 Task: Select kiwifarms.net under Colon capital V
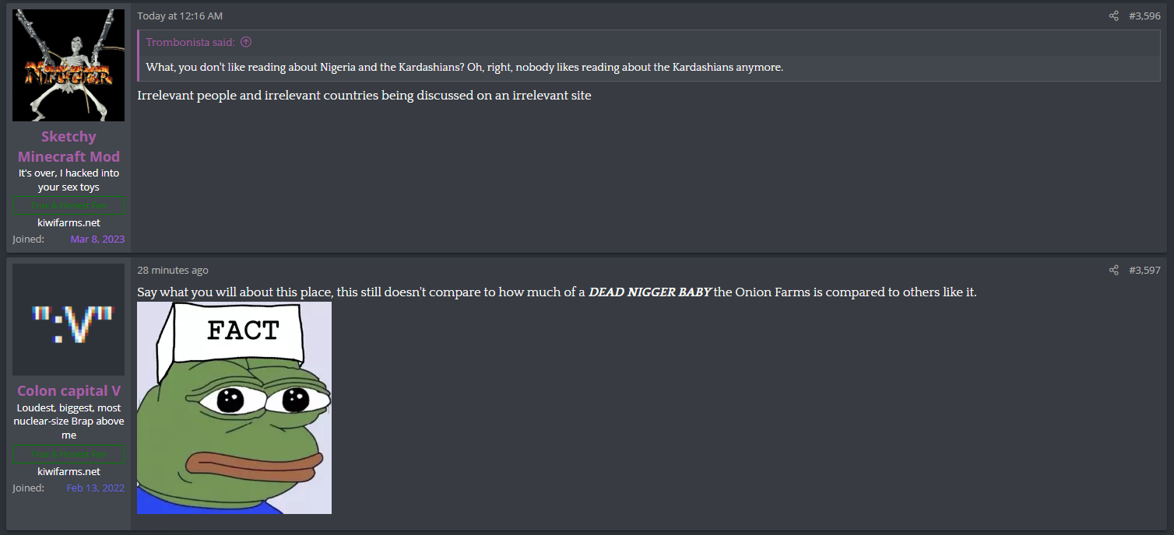point(69,471)
